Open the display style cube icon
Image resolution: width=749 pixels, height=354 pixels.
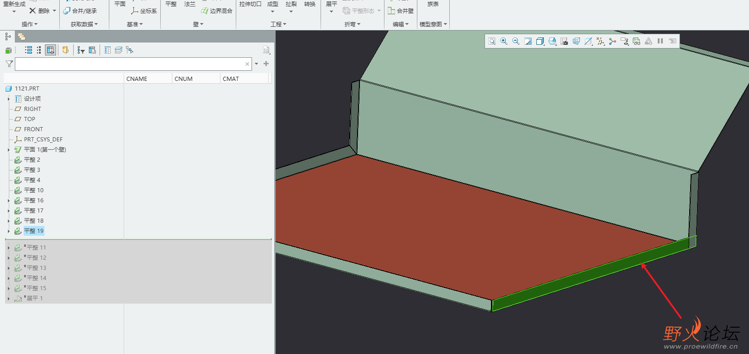pos(540,41)
